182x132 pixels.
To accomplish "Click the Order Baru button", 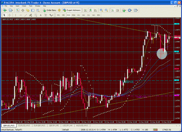I will coord(50,10).
